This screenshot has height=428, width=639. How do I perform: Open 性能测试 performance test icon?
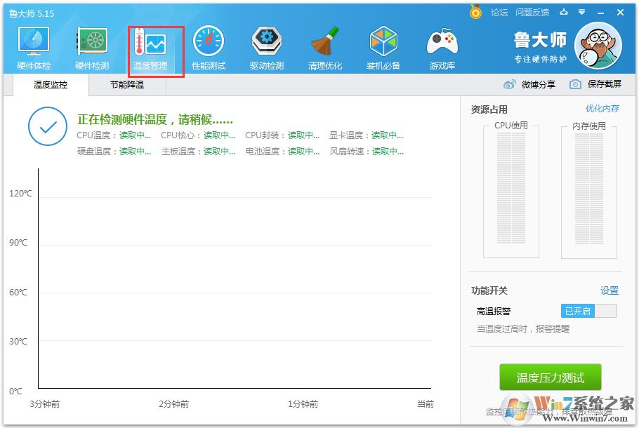(x=209, y=48)
